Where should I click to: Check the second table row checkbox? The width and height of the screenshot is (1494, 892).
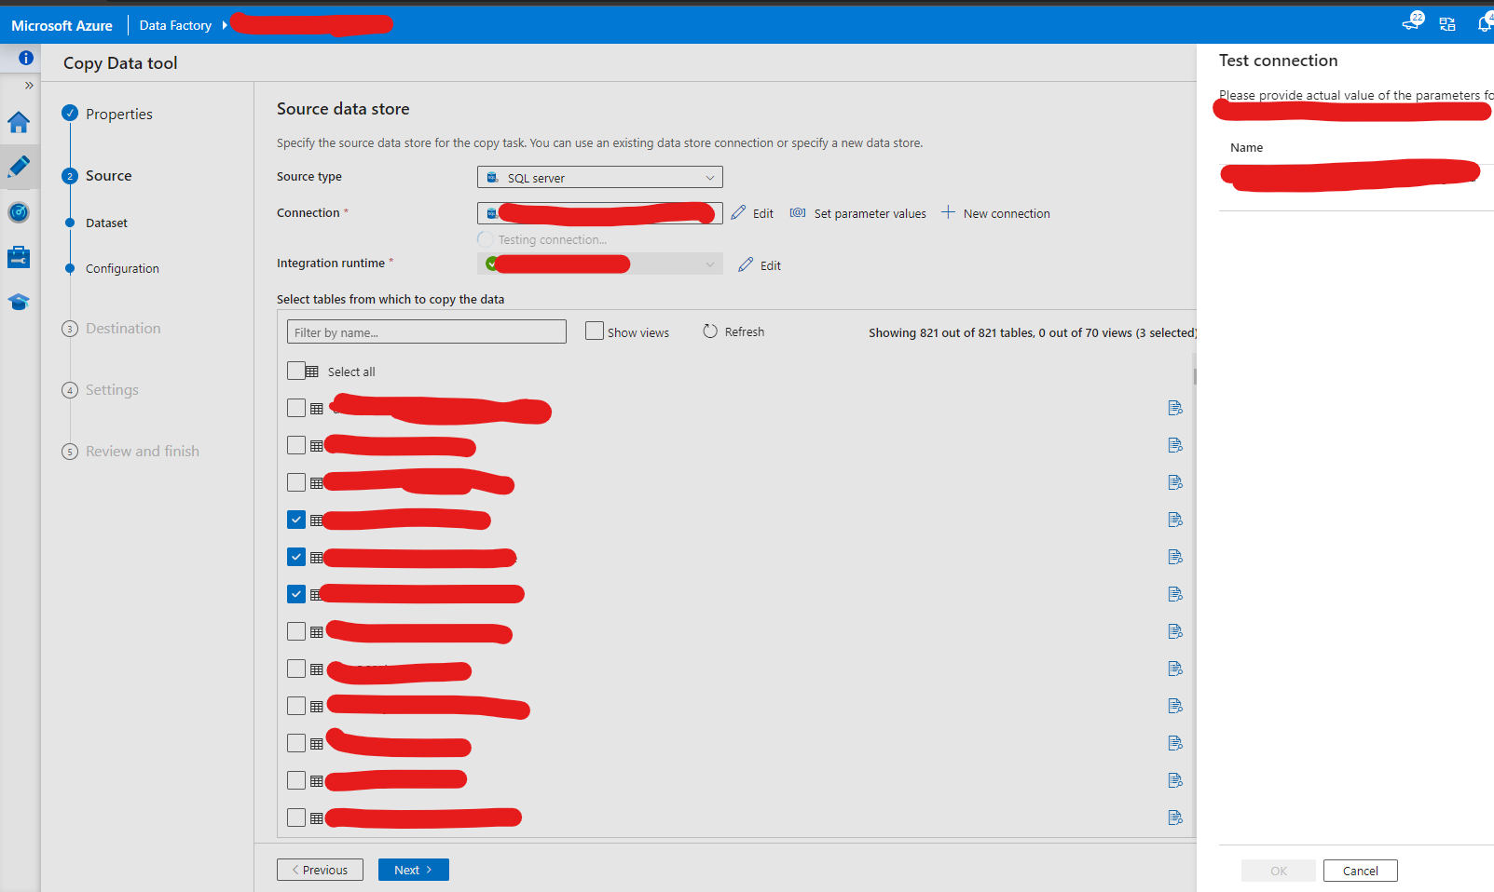coord(296,445)
